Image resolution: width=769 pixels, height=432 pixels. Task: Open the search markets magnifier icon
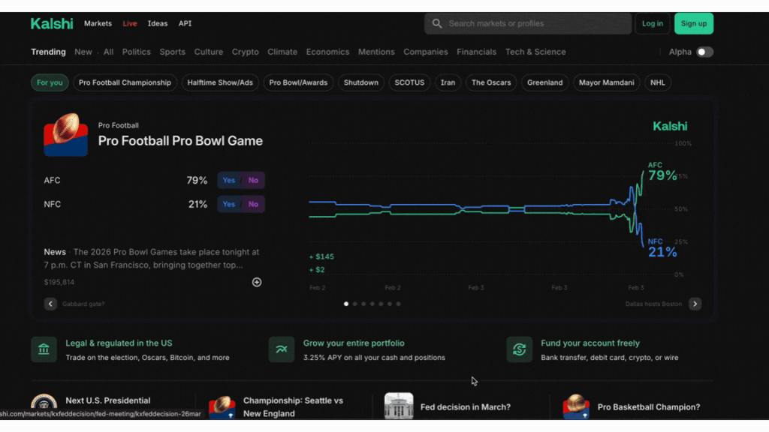[437, 23]
